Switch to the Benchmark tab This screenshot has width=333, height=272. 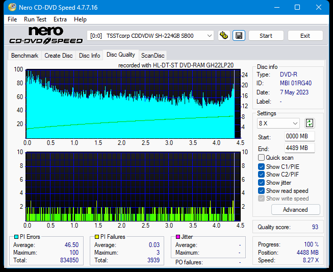point(24,56)
